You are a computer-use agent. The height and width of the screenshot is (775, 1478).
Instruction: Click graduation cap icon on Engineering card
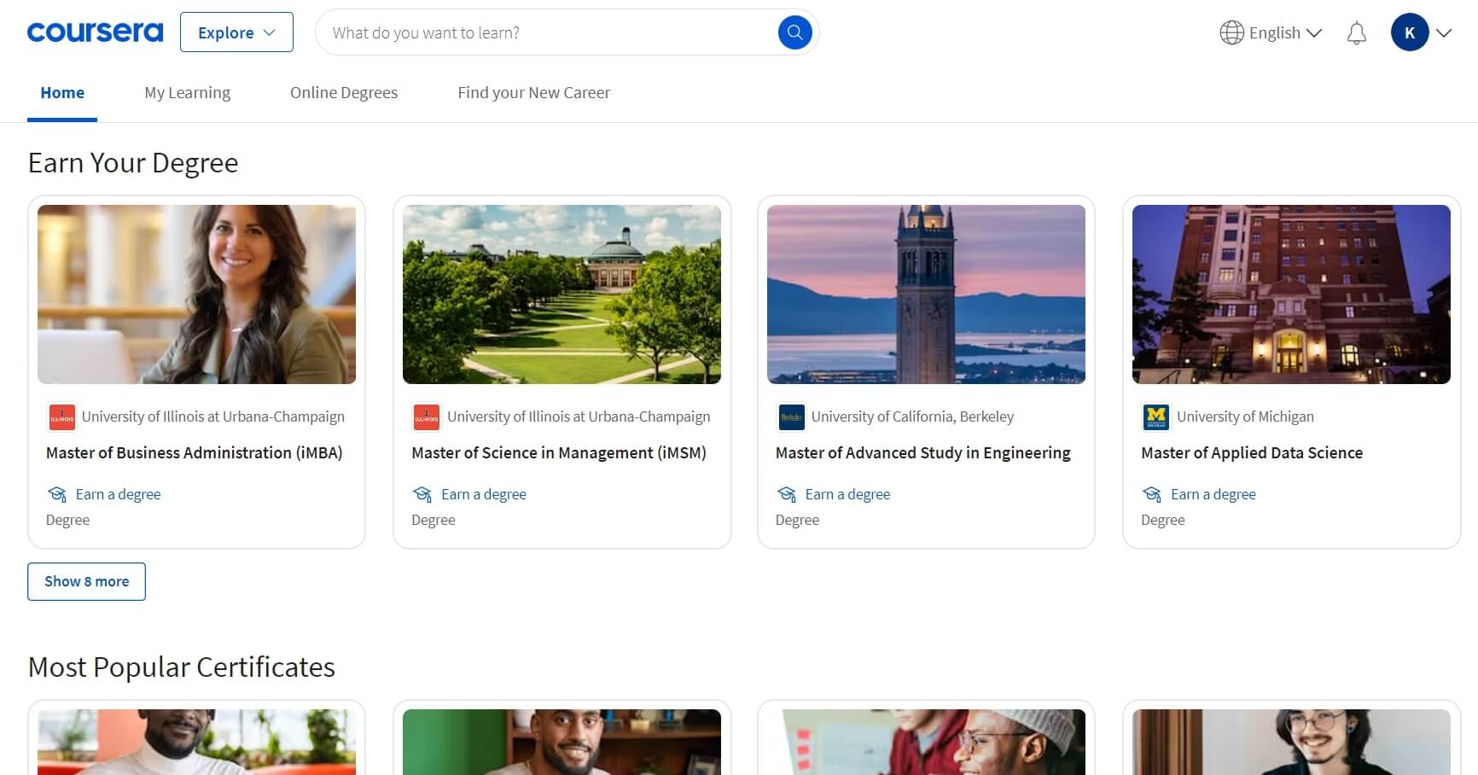coord(787,494)
